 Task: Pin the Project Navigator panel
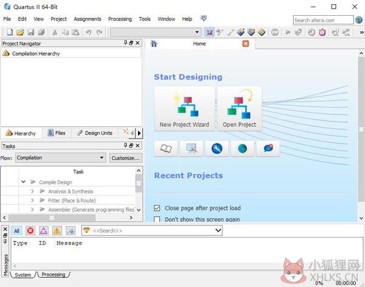[x=125, y=43]
